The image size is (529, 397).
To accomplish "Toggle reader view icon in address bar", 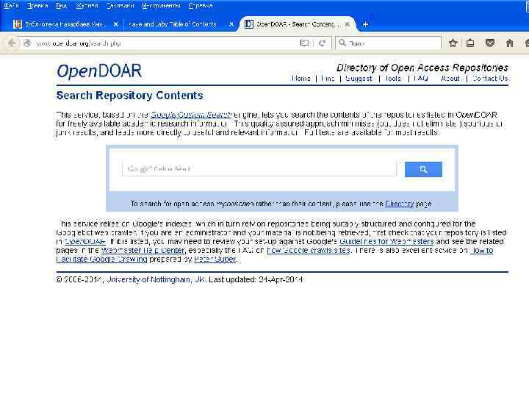I will coord(304,43).
